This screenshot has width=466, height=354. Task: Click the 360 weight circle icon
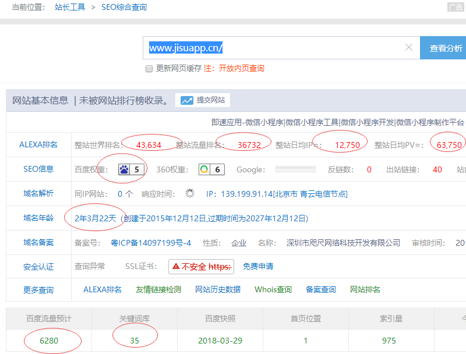click(x=204, y=169)
